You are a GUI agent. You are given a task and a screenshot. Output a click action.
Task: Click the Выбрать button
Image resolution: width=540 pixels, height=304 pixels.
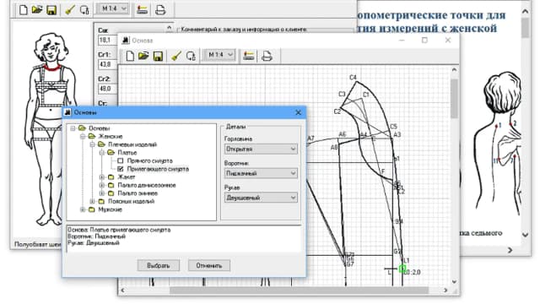[159, 265]
